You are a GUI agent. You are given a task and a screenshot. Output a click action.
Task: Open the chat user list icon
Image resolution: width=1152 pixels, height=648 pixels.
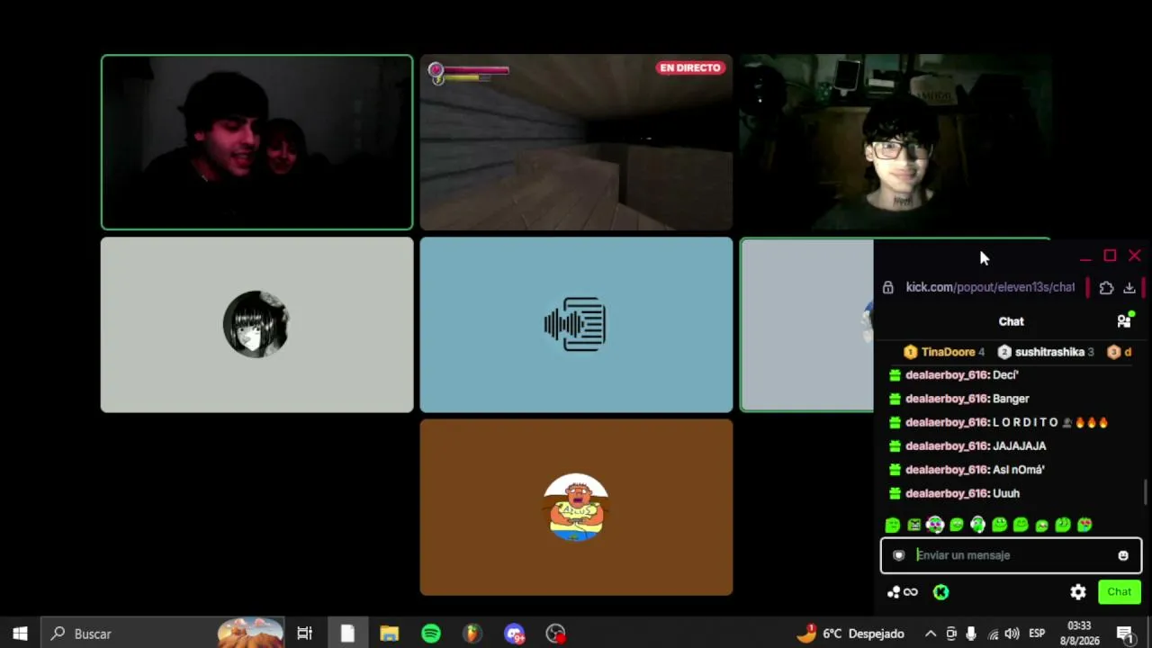(1123, 320)
